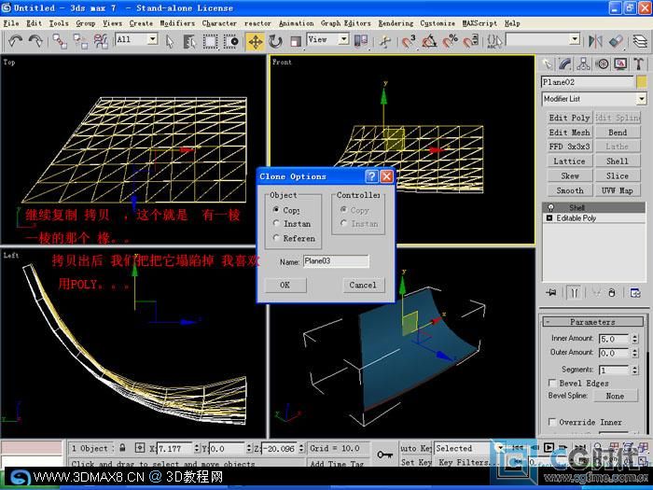
Task: Click Pin Stack icon under modifier stack
Action: pos(551,293)
